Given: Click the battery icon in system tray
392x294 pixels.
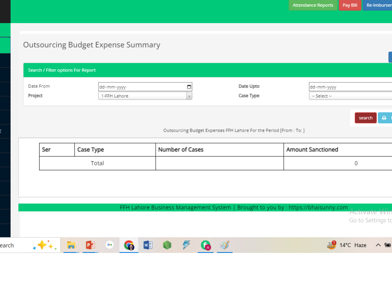Looking at the screenshot, I should 388,245.
